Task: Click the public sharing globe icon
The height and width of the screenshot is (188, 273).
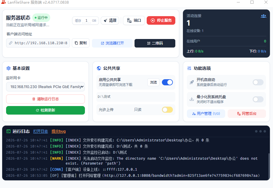Action: click(99, 68)
